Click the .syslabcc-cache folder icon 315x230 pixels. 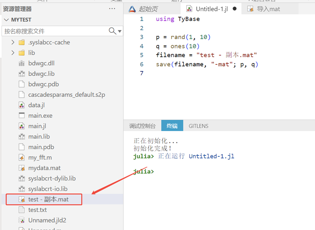[x=21, y=43]
